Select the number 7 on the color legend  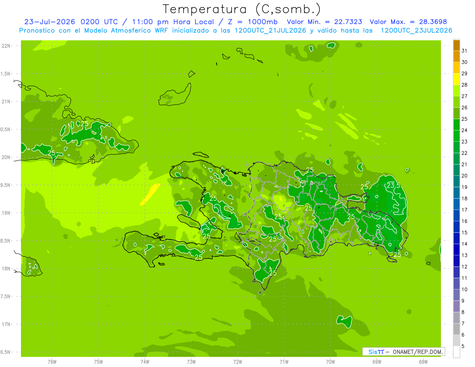pos(463,323)
